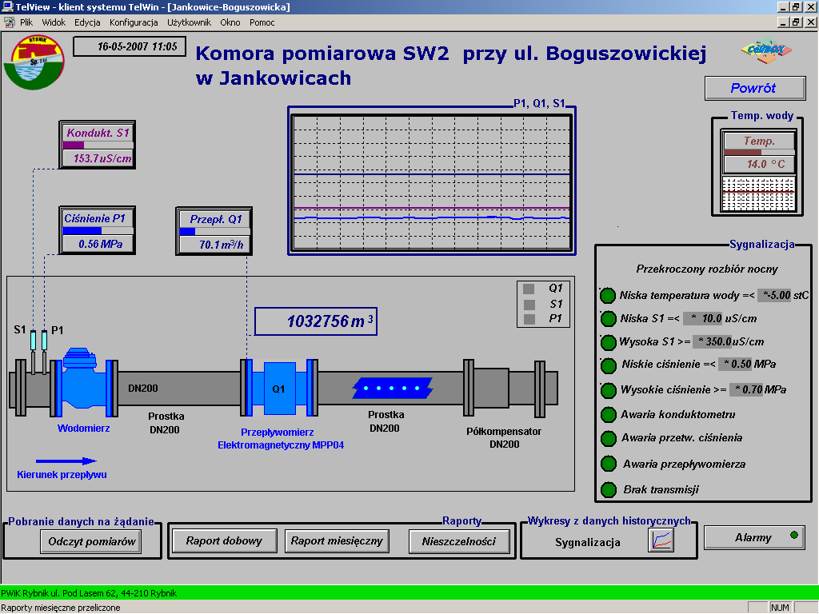Click the PWiK Rybnik logo
The width and height of the screenshot is (819, 614).
34,62
